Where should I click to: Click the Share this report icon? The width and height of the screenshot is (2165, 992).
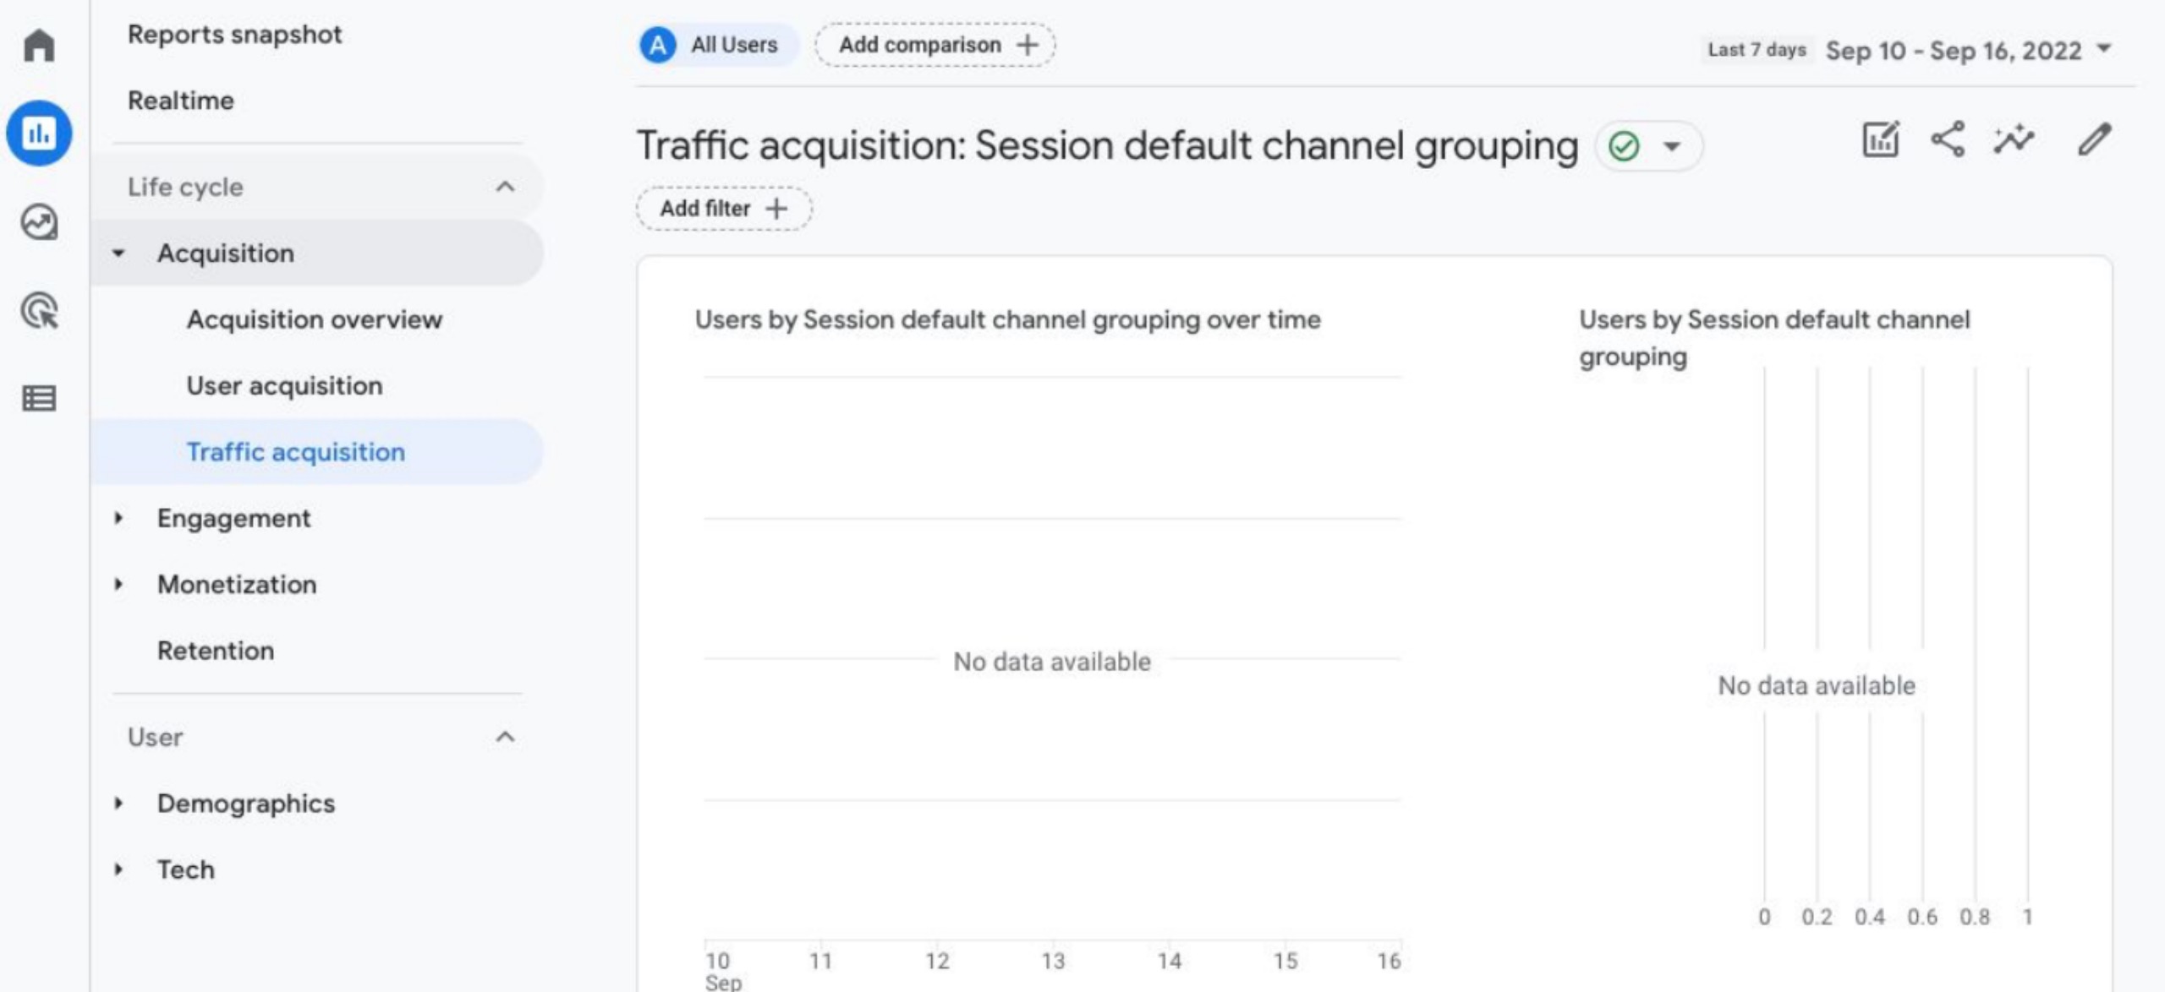[x=1947, y=140]
